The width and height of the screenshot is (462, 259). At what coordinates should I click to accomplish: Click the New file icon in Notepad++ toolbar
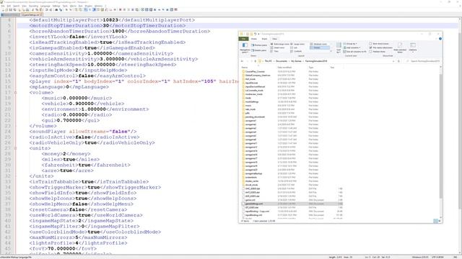pos(3,9)
